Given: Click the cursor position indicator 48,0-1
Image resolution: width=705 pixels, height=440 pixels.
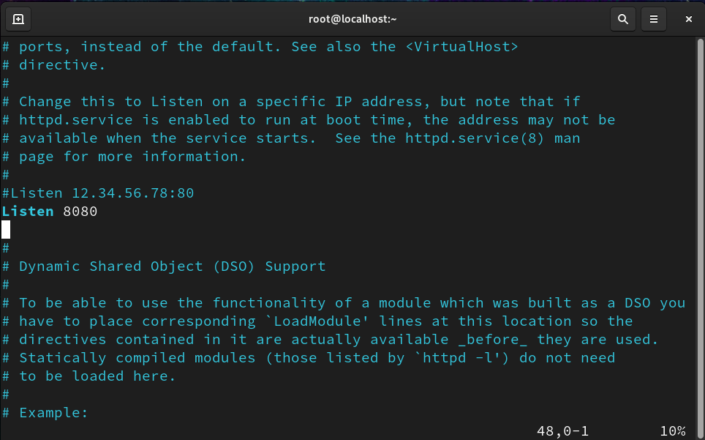Looking at the screenshot, I should pyautogui.click(x=562, y=431).
